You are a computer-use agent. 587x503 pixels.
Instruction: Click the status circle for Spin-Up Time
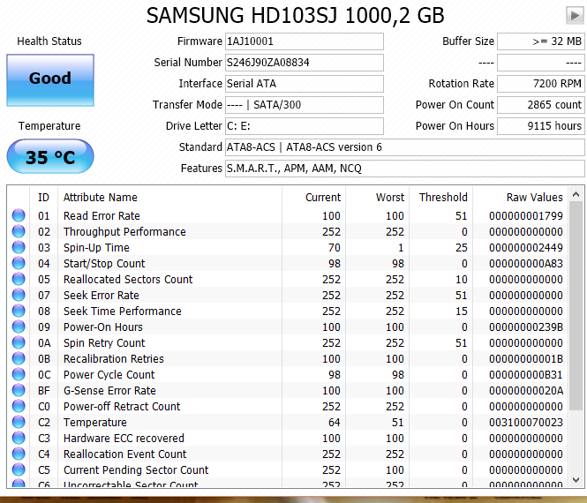[x=19, y=247]
